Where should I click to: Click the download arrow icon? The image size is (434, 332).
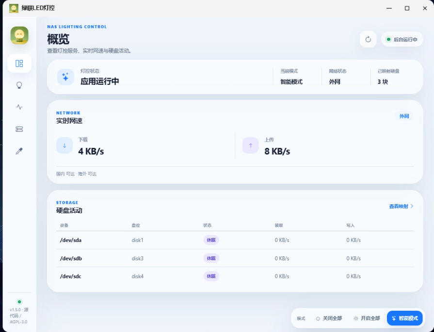click(x=64, y=145)
